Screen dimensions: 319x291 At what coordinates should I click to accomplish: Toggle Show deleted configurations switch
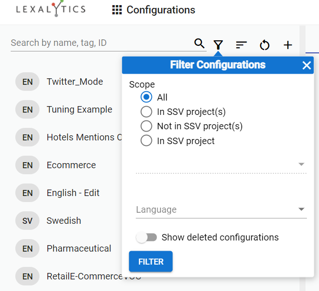(x=147, y=238)
